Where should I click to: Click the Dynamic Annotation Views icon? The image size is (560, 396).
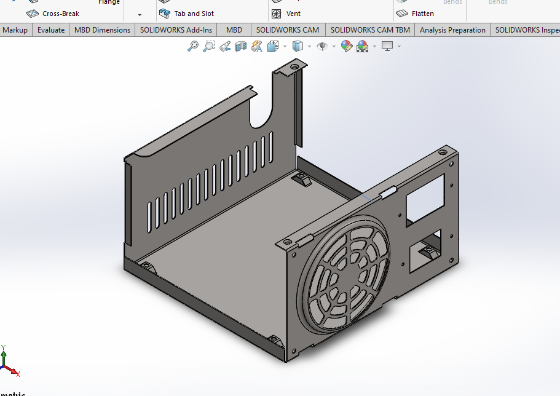coord(257,46)
